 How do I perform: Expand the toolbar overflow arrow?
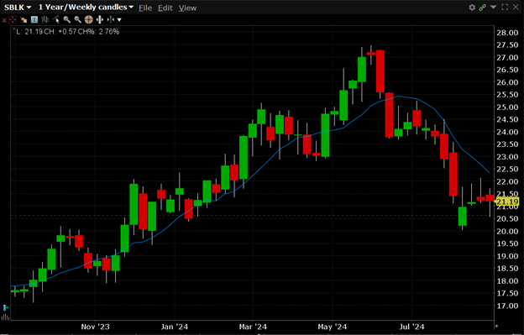119,20
